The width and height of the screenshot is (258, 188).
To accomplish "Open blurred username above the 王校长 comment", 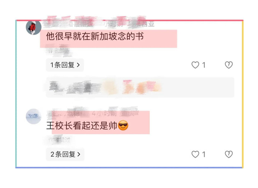I will tap(67, 113).
